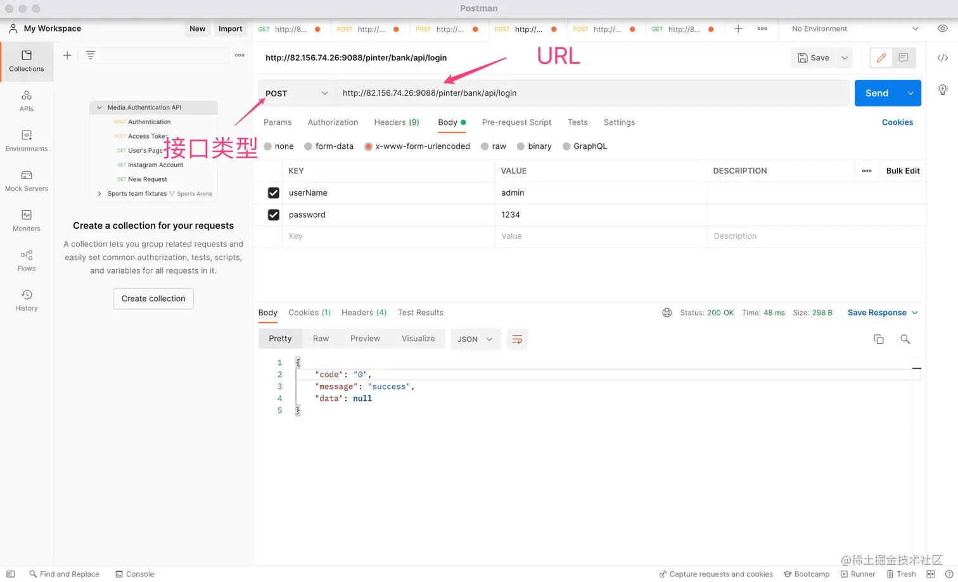Screen dimensions: 958x582
Task: Click the plus icon to create a new collection
Action: coord(67,55)
